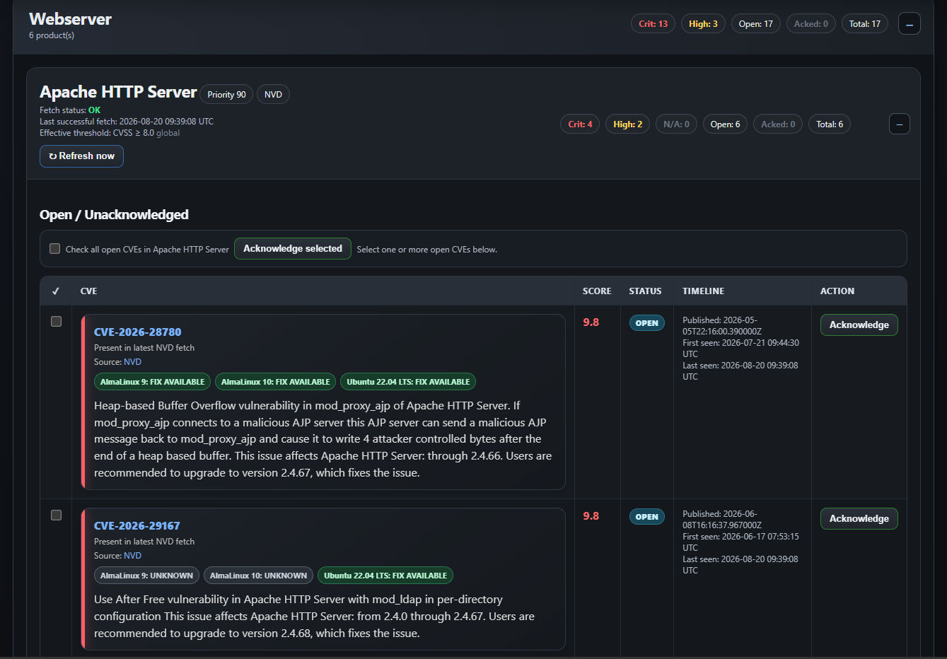Click Published 2026-05-05 timeline text

click(x=722, y=326)
